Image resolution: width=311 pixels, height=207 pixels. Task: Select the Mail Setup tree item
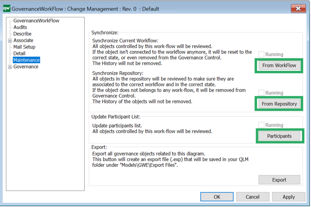click(24, 47)
